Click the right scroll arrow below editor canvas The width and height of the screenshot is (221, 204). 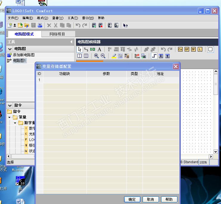[211, 156]
